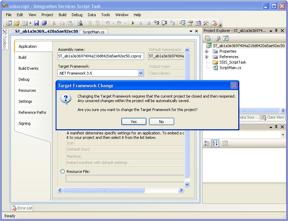Switch to the ScriptMain.cs document tab
Viewport: 288px width, 221px height.
click(x=94, y=32)
